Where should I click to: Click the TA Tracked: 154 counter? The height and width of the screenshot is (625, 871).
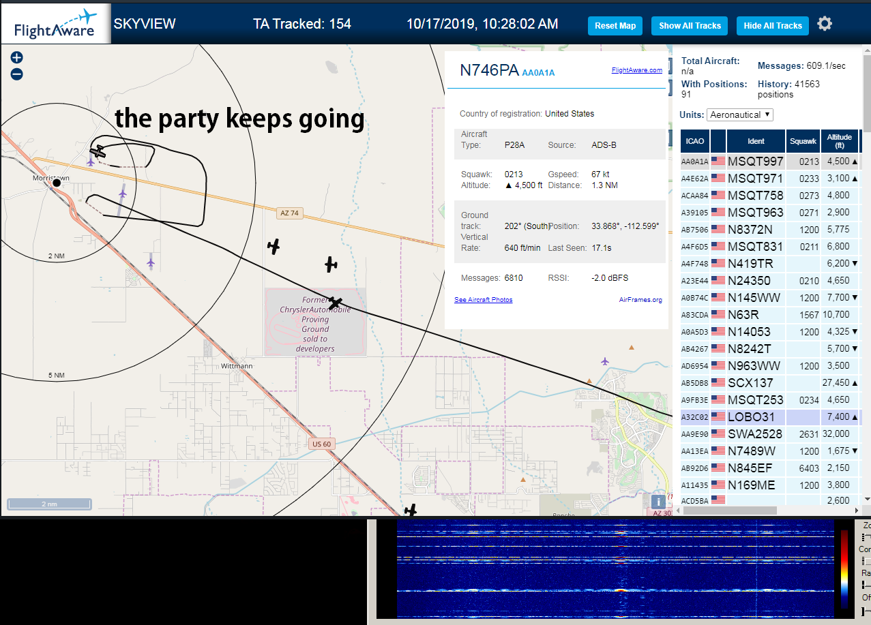[x=302, y=25]
